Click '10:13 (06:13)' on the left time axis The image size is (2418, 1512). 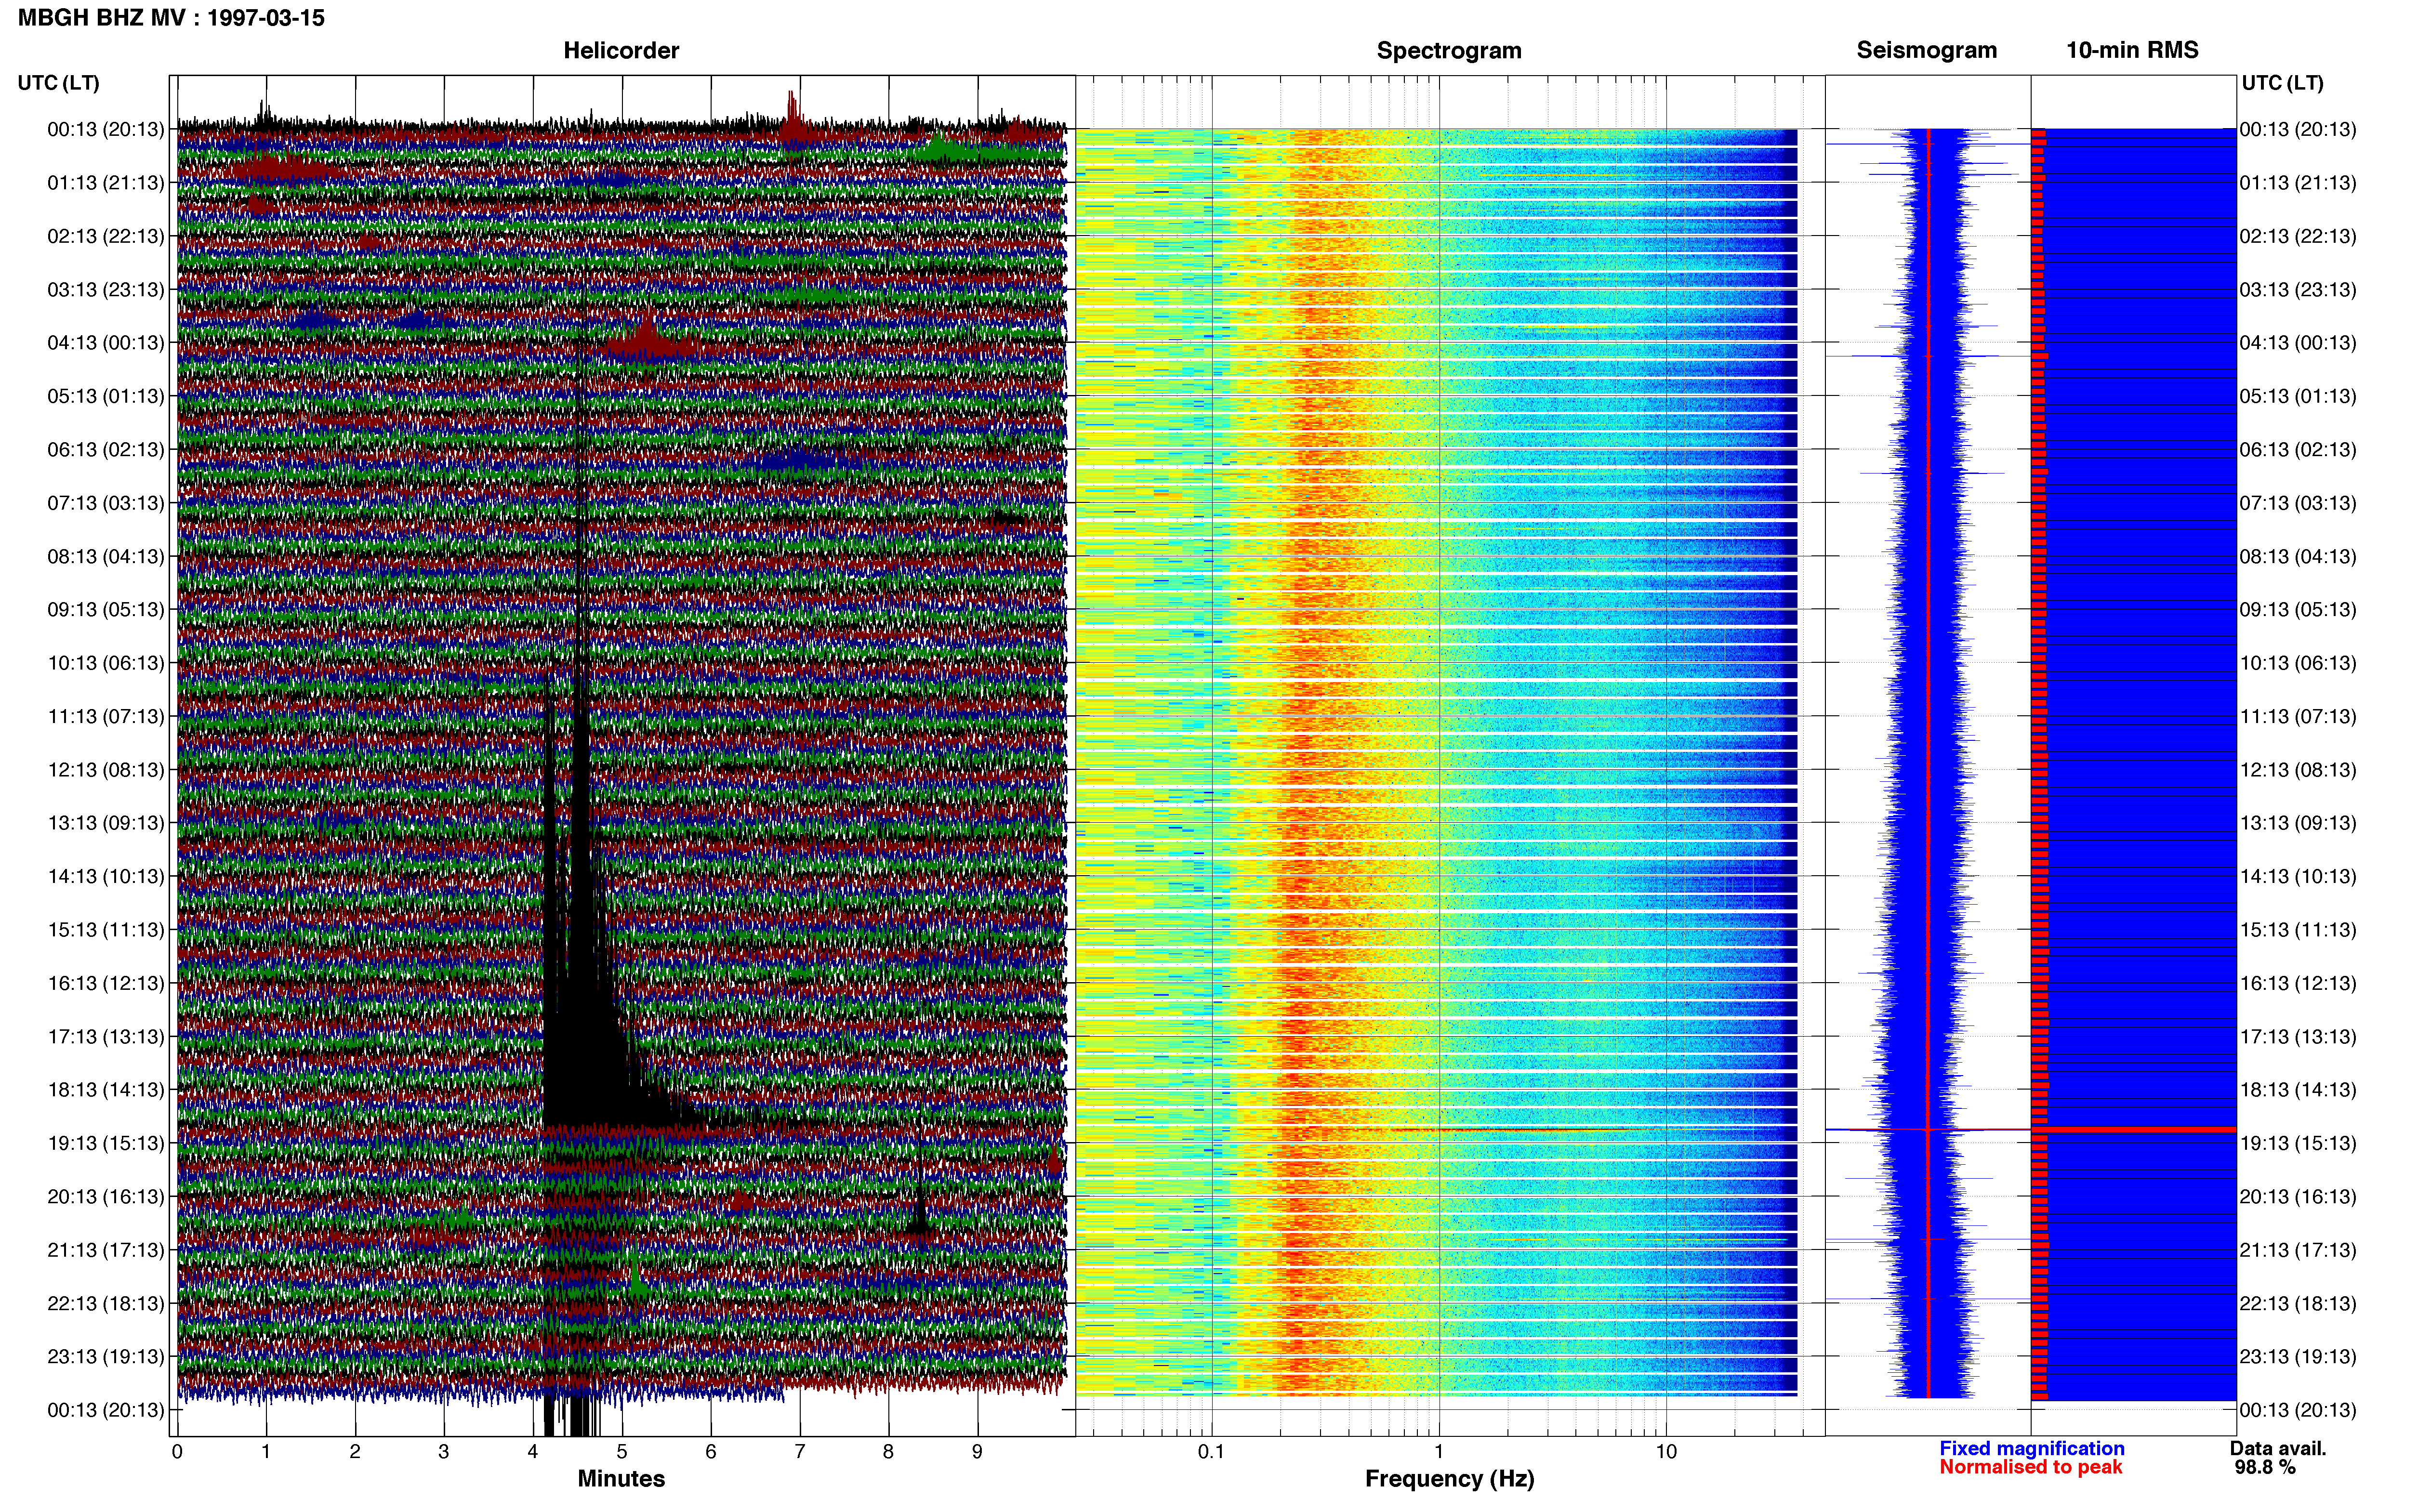(106, 663)
